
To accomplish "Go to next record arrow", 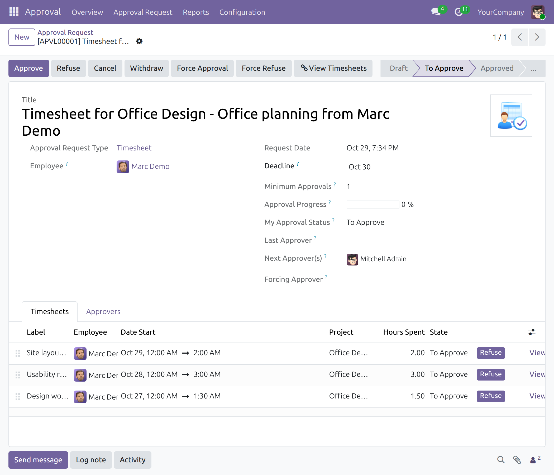I will [x=537, y=37].
